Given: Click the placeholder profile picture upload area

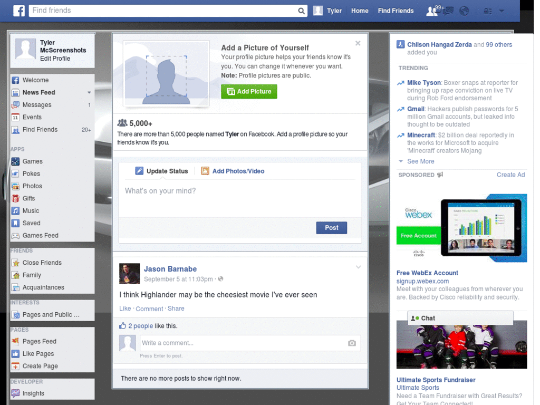Looking at the screenshot, I should [166, 73].
